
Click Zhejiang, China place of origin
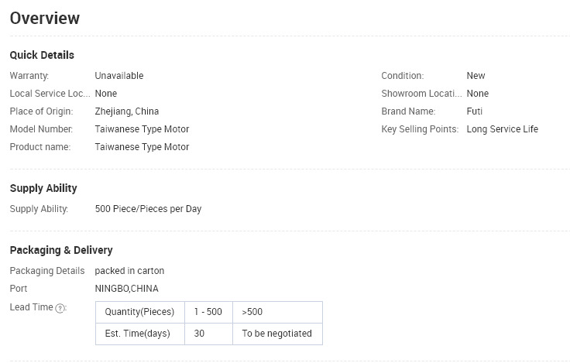point(127,111)
